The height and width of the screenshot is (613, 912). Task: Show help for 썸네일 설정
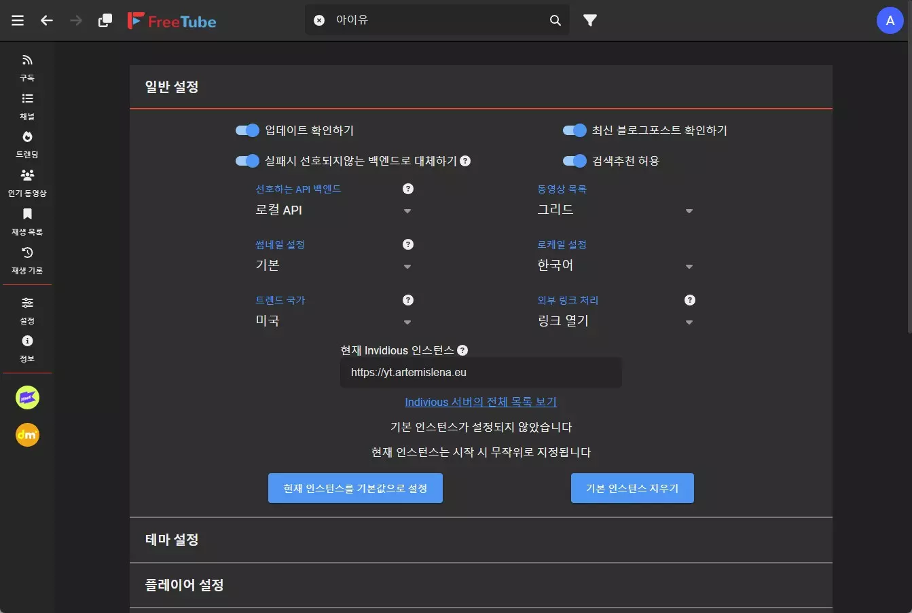[408, 244]
